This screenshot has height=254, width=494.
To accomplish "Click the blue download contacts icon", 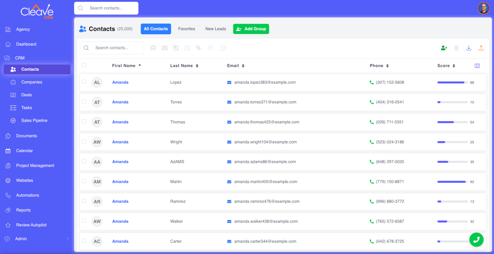I will click(x=469, y=48).
